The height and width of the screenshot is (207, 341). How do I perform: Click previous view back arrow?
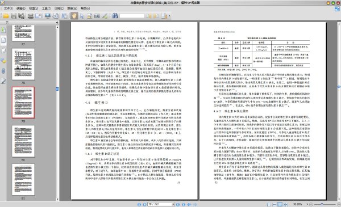189,204
